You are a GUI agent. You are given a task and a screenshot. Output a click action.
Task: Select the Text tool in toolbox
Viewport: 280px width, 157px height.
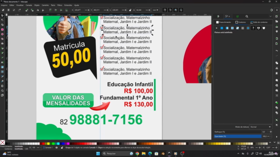(2, 62)
